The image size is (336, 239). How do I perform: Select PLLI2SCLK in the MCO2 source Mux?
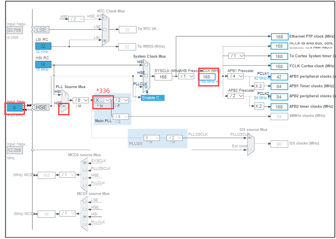pyautogui.click(x=85, y=170)
